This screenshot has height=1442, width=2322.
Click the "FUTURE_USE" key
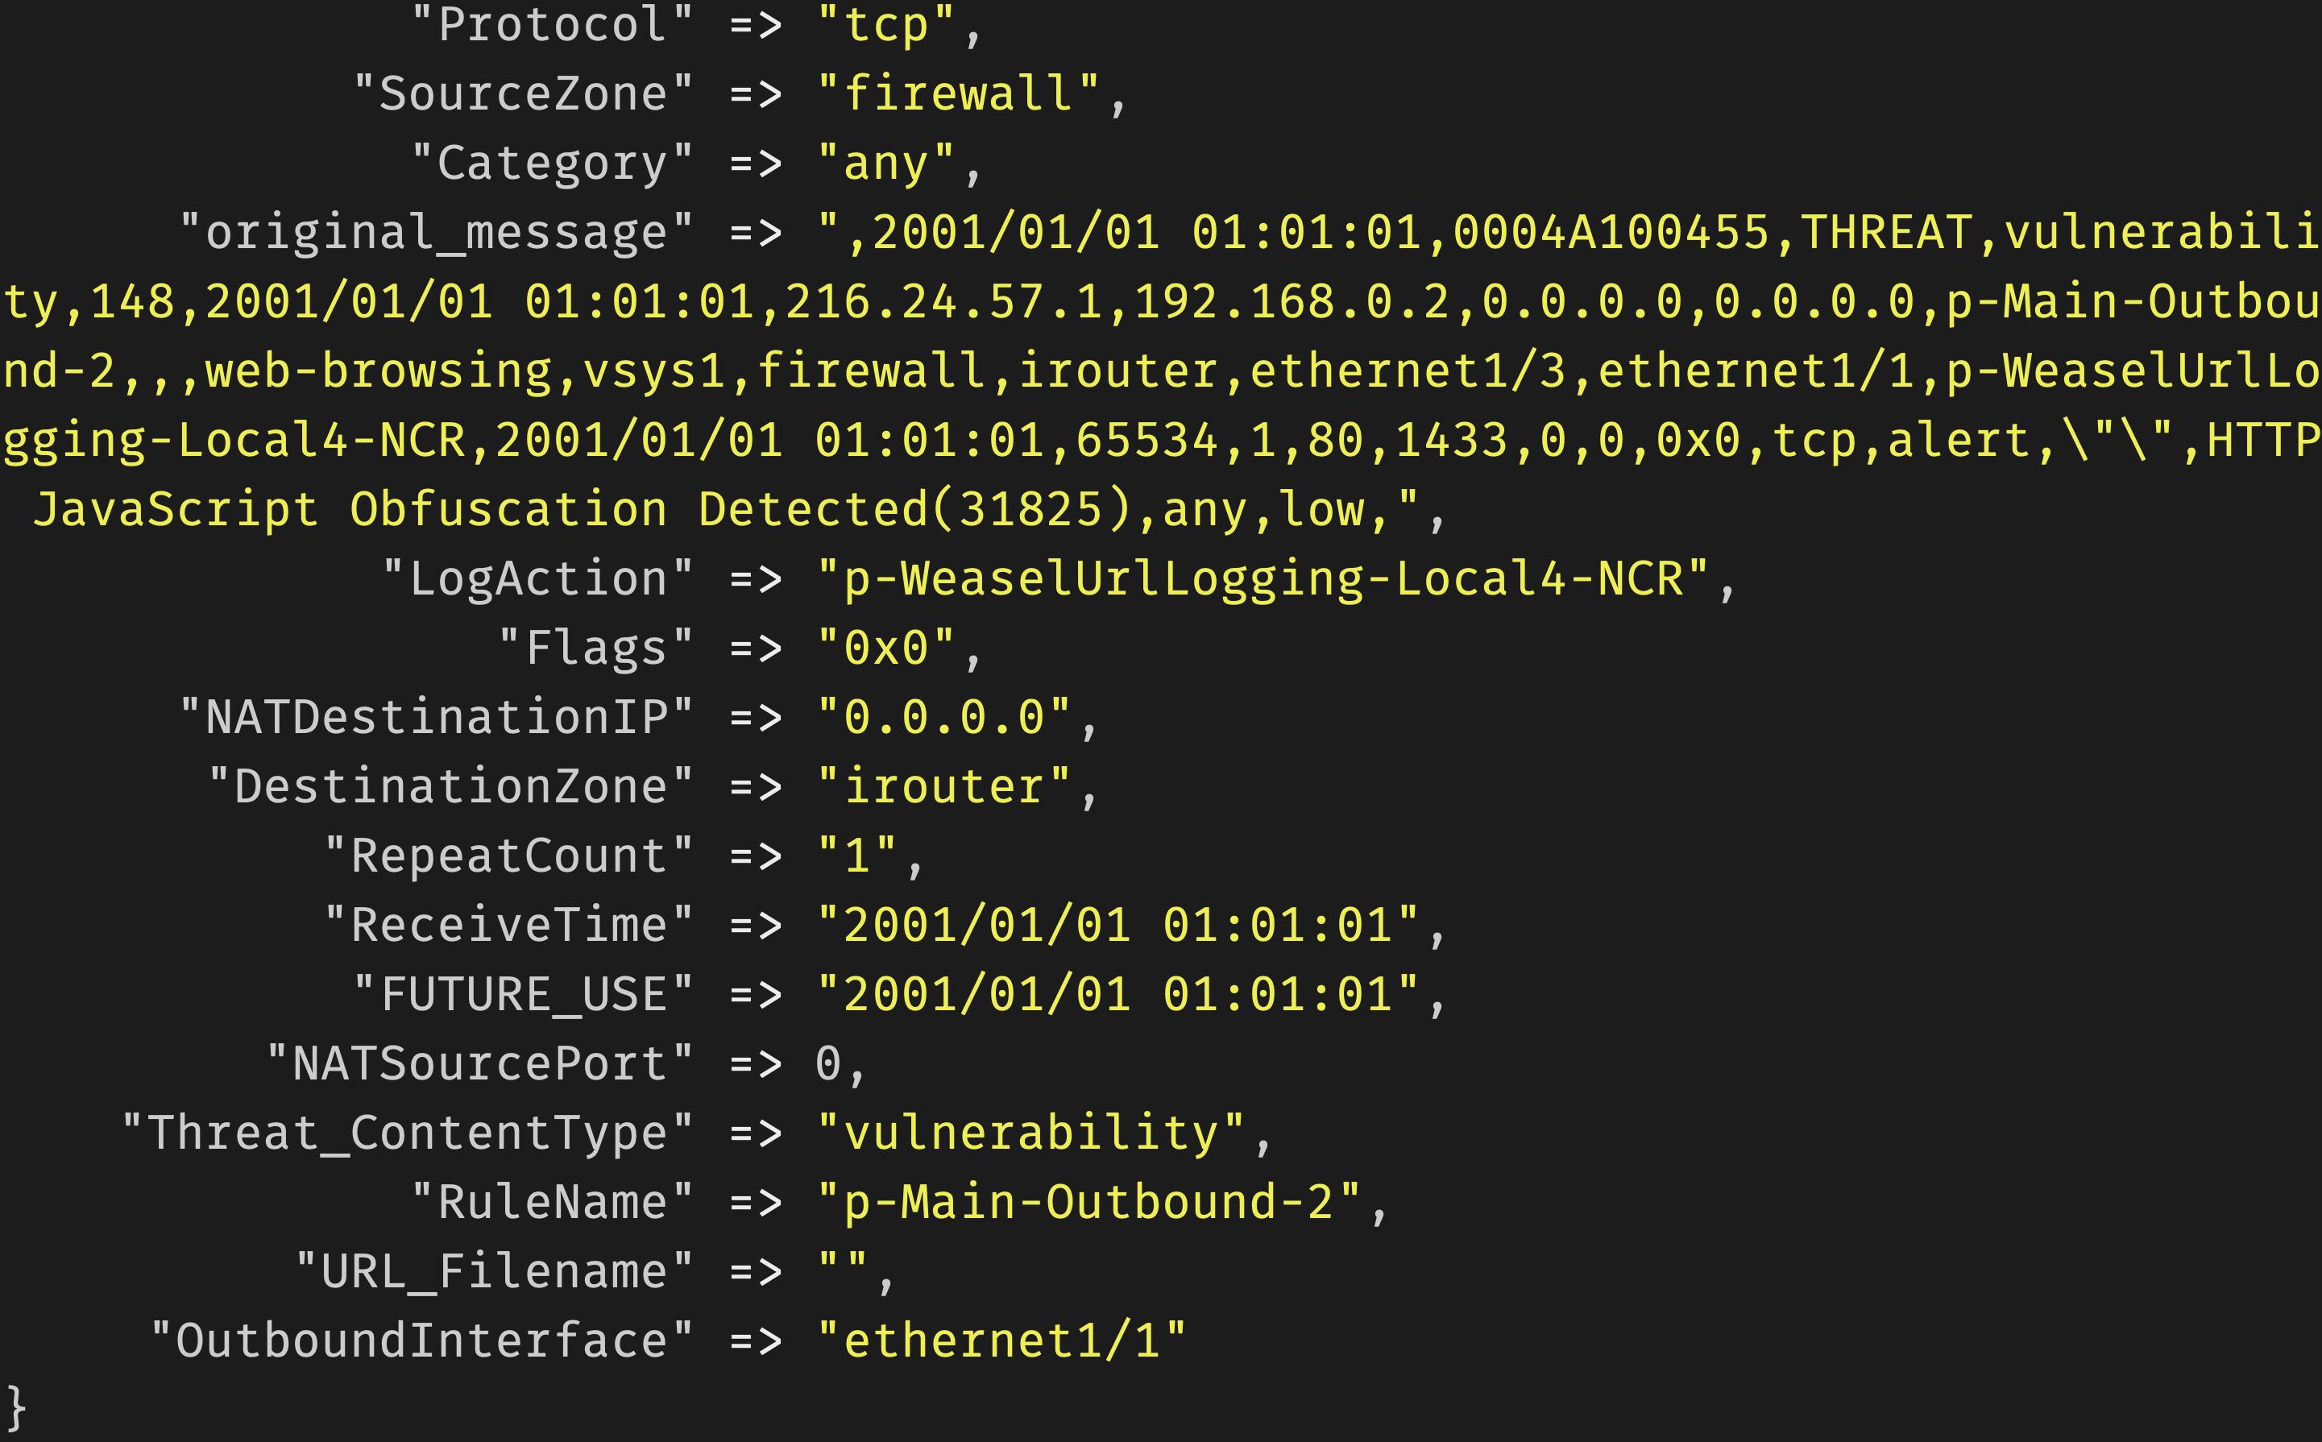pyautogui.click(x=524, y=995)
